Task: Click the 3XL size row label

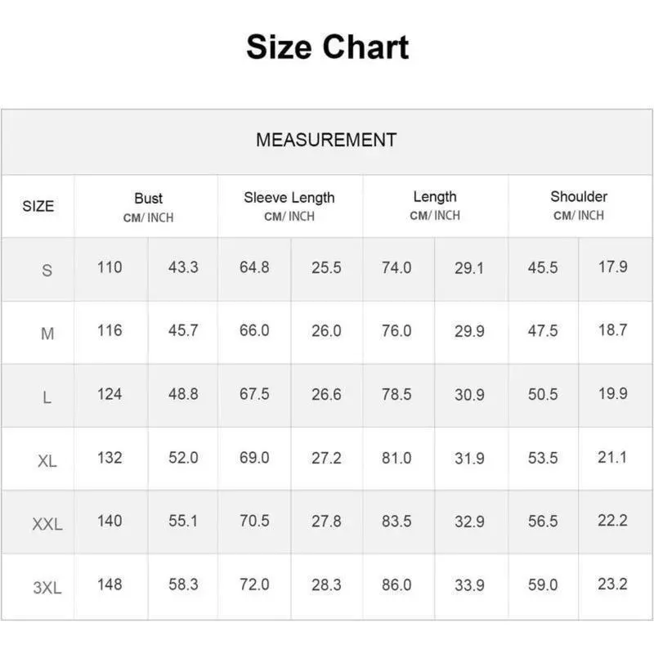Action: tap(47, 588)
